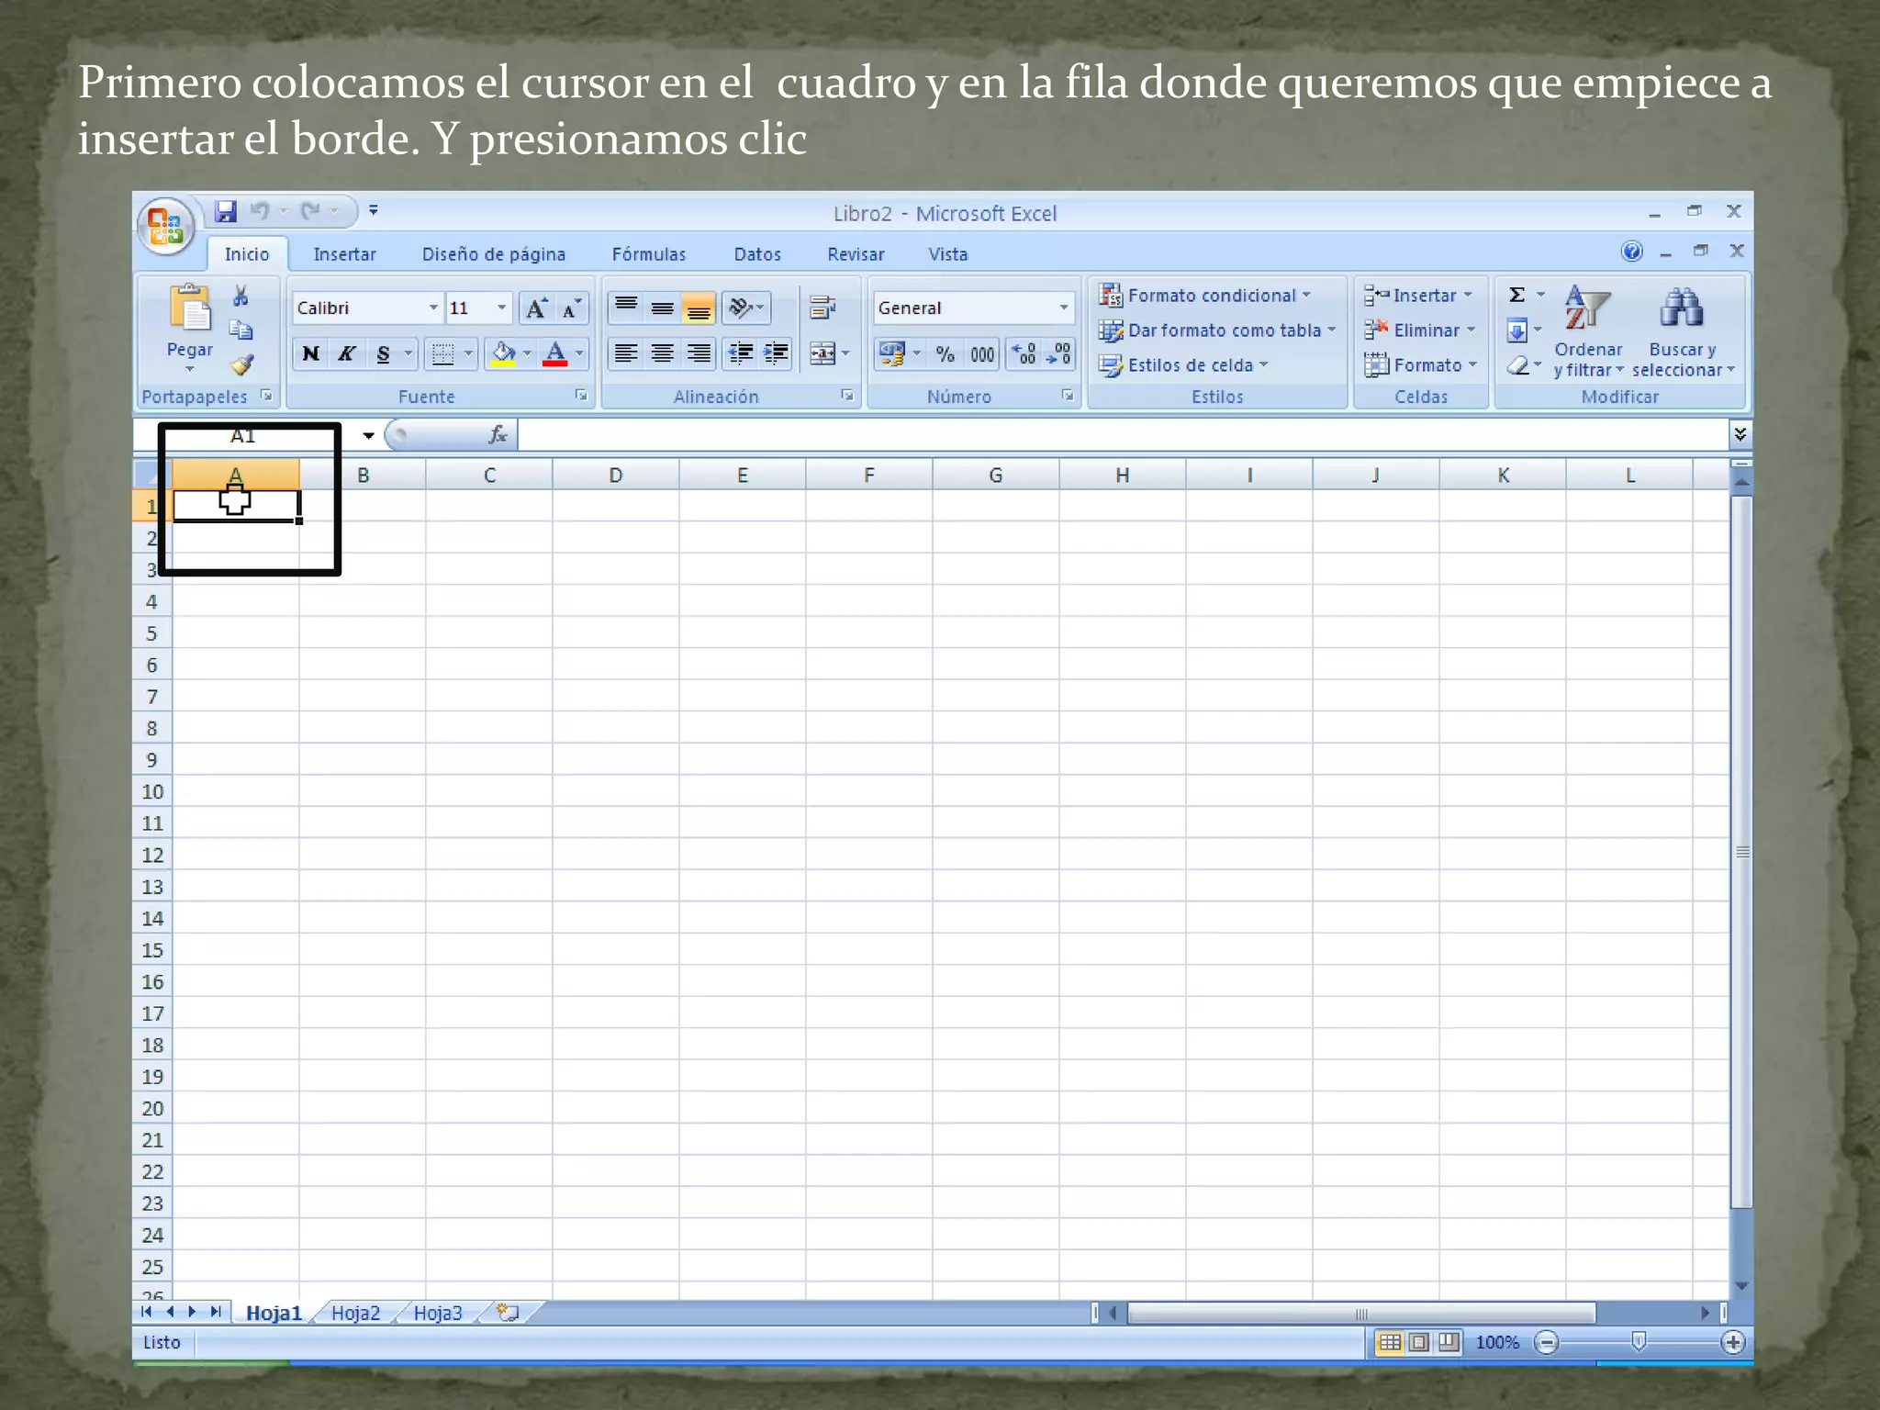
Task: Click the AutoSum sigma icon
Action: click(1517, 295)
